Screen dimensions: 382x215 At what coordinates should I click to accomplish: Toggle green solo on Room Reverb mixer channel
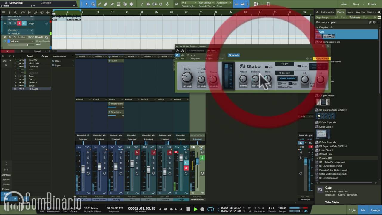pyautogui.click(x=202, y=158)
